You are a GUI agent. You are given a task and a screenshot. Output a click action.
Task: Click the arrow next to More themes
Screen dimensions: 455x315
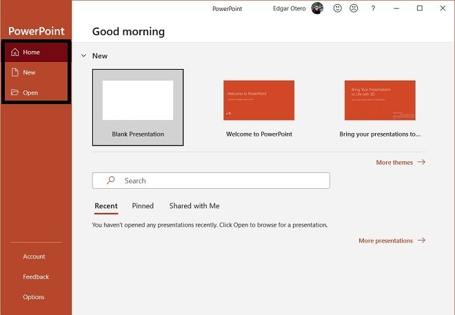tap(422, 162)
